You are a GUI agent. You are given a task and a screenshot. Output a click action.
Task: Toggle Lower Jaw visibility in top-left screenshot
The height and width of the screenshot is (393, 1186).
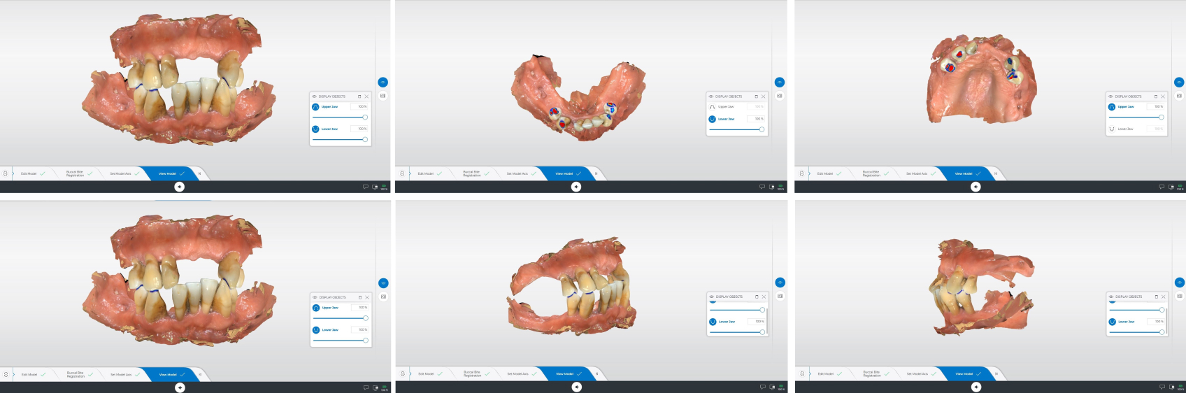(315, 129)
